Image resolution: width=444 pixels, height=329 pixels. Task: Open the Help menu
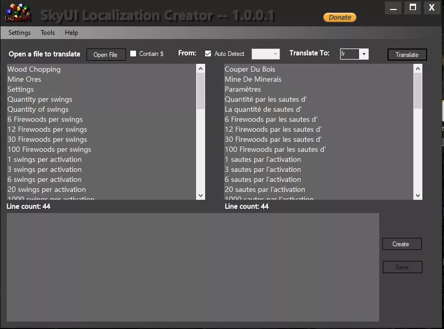tap(71, 33)
